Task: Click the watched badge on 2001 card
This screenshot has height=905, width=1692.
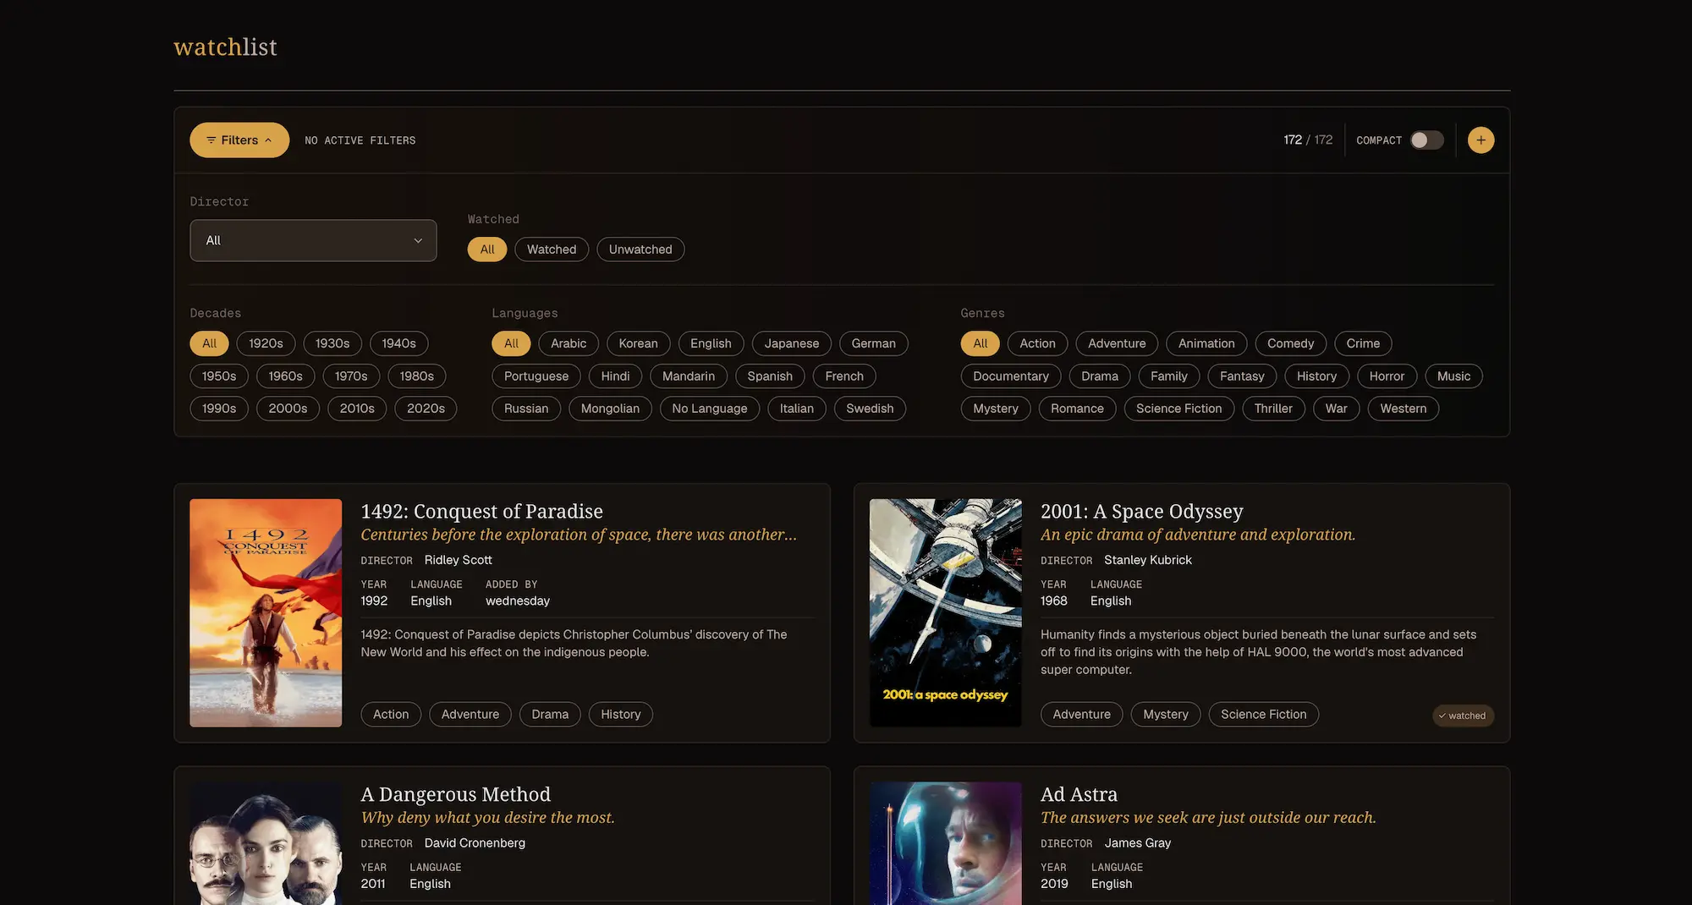Action: click(1464, 716)
